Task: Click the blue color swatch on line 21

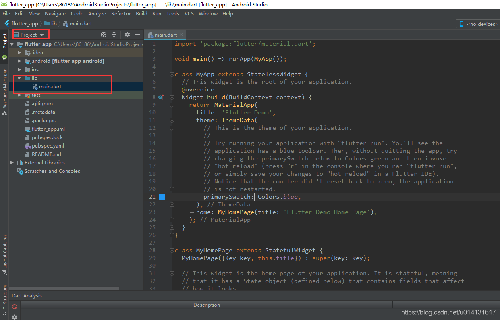Action: click(162, 197)
